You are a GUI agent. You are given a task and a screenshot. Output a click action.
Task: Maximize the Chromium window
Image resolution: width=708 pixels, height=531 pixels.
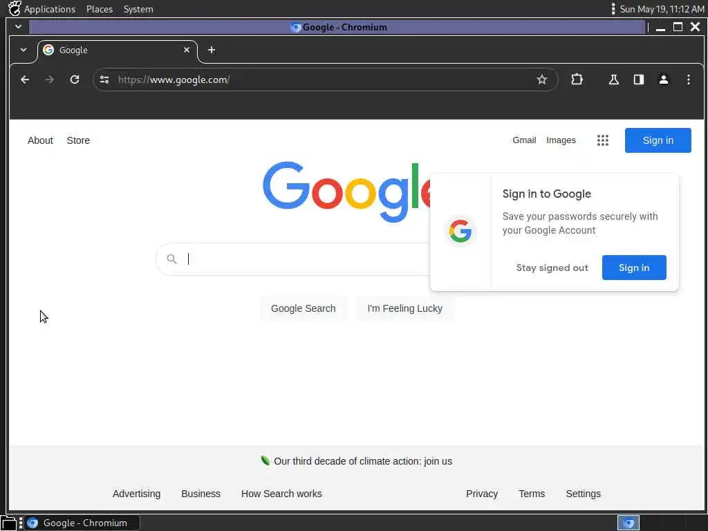pos(678,27)
